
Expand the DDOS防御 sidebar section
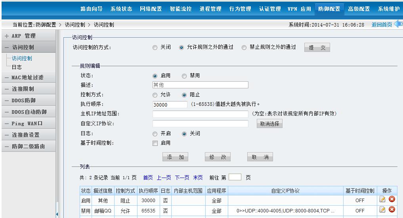click(28, 100)
